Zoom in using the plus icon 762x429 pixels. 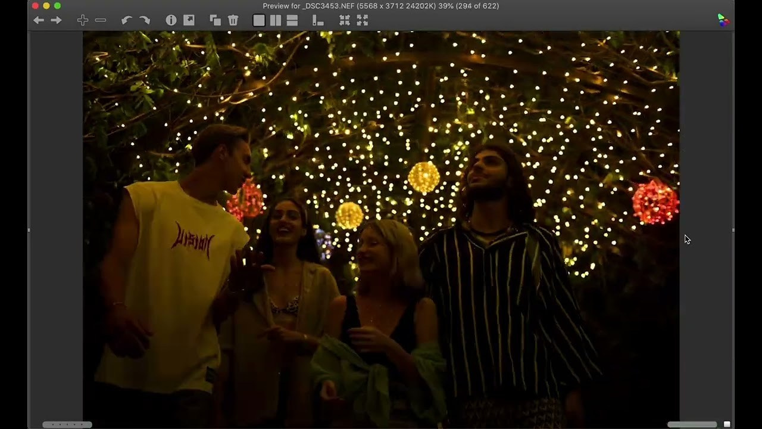click(83, 20)
